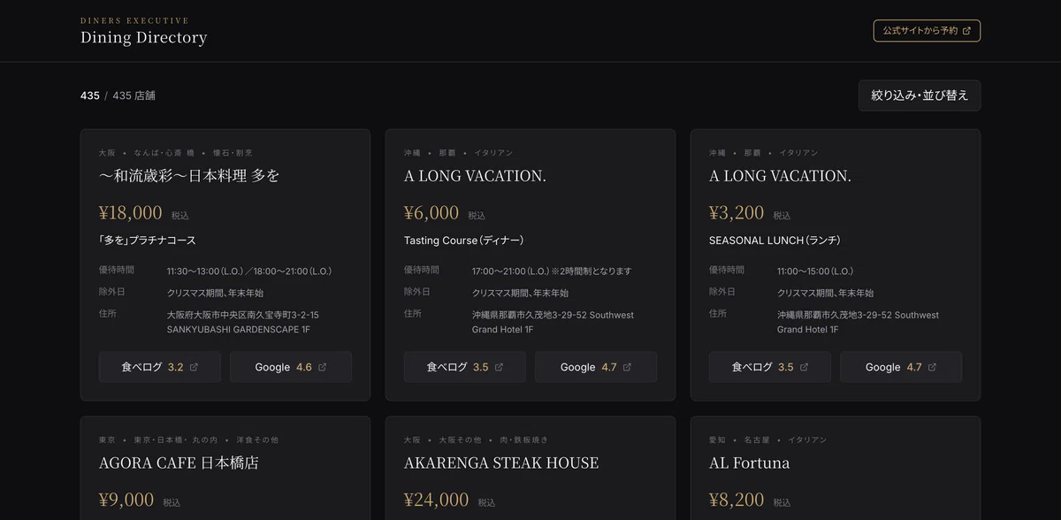Viewport: 1061px width, 520px height.
Task: Select A LONG VACATION. title above ¥3,200
Action: (x=780, y=176)
